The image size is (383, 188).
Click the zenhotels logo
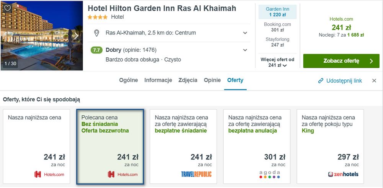pos(343,174)
